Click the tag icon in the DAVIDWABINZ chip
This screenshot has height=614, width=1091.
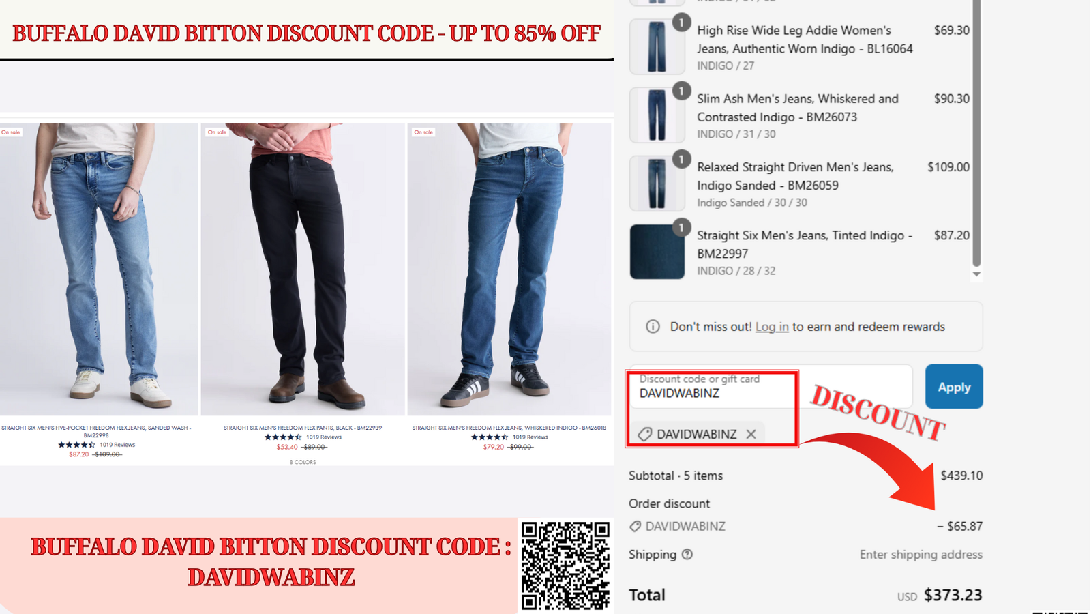pyautogui.click(x=644, y=435)
